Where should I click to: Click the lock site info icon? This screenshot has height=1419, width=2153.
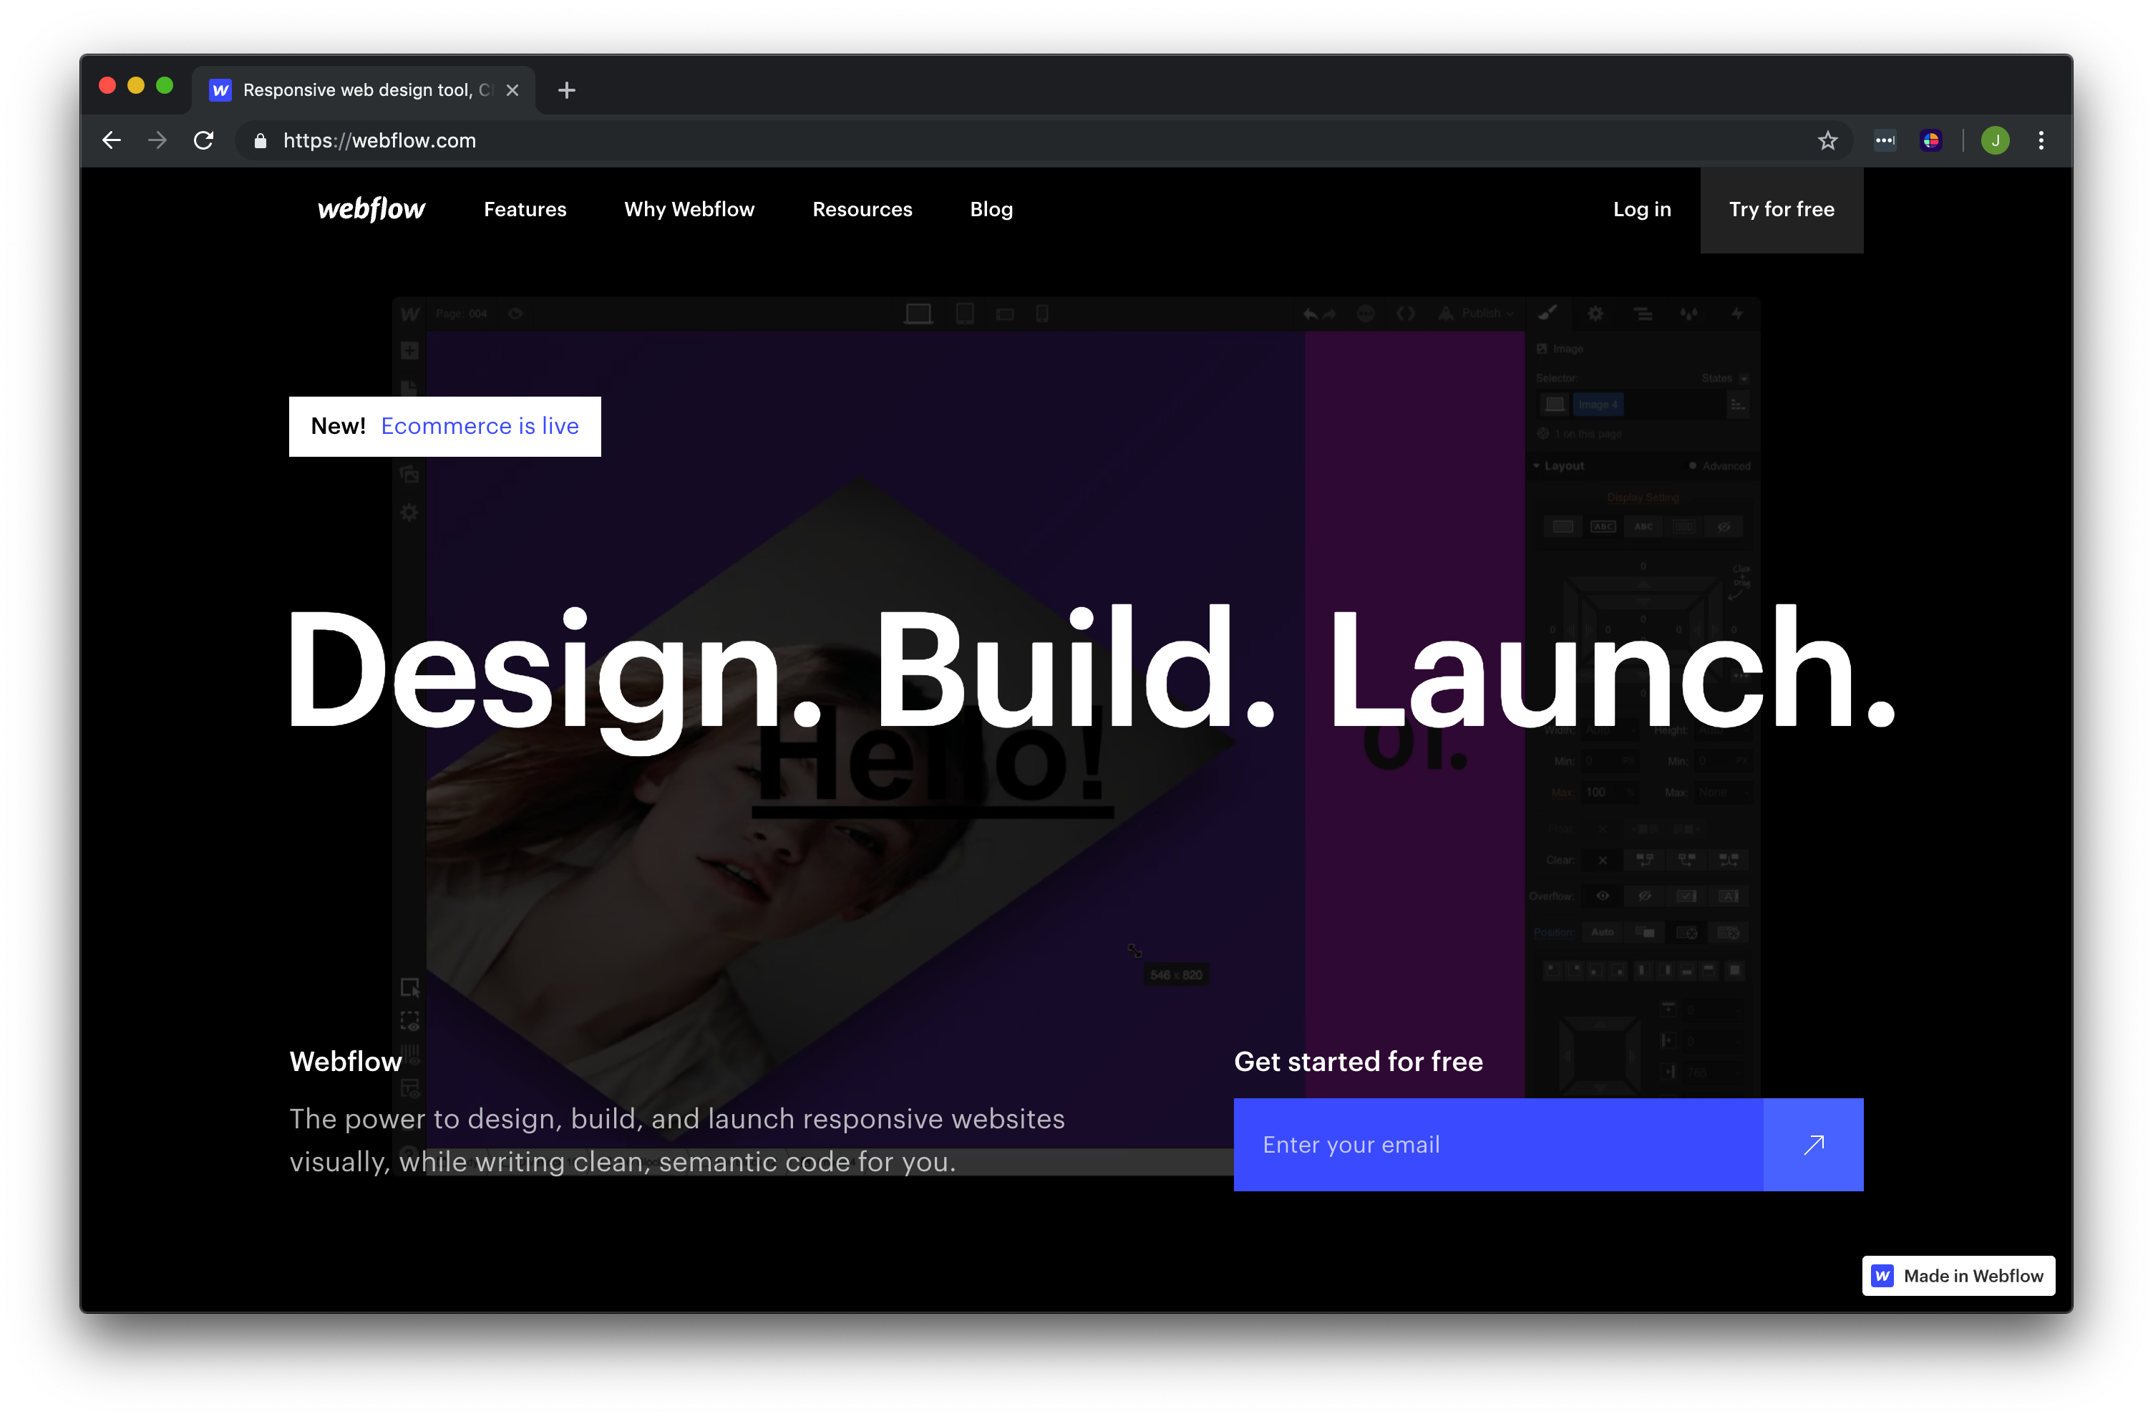pos(261,140)
